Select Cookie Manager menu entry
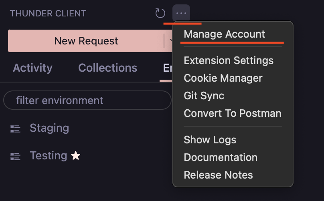This screenshot has height=201, width=324. (x=223, y=78)
